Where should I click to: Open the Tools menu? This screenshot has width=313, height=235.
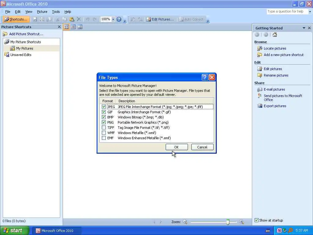coord(56,12)
